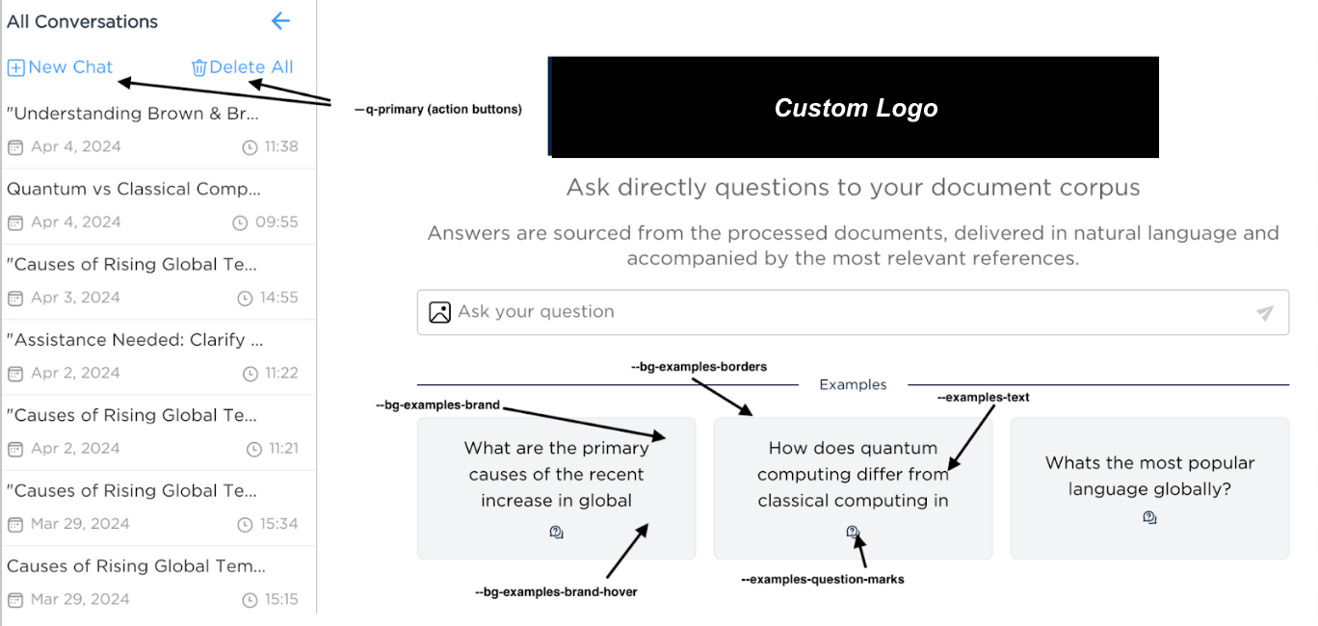Viewport: 1318px width, 626px height.
Task: Click the New Chat plus icon
Action: pos(15,67)
